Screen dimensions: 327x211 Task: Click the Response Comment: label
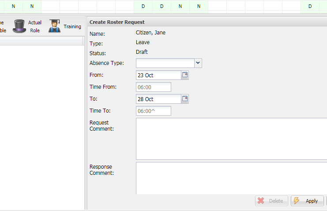coord(102,170)
